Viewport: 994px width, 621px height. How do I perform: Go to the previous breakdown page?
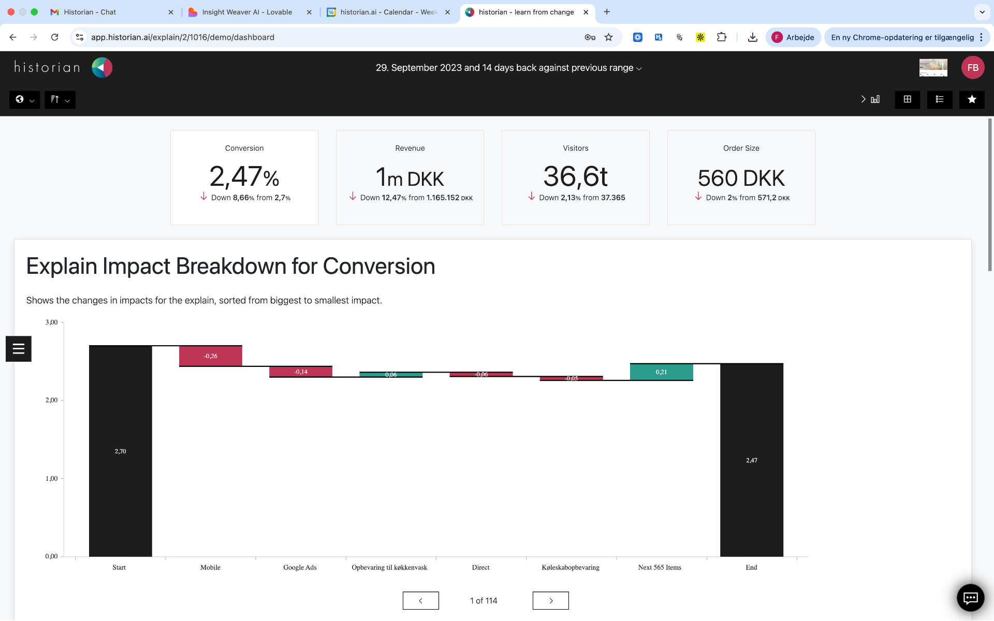click(421, 601)
